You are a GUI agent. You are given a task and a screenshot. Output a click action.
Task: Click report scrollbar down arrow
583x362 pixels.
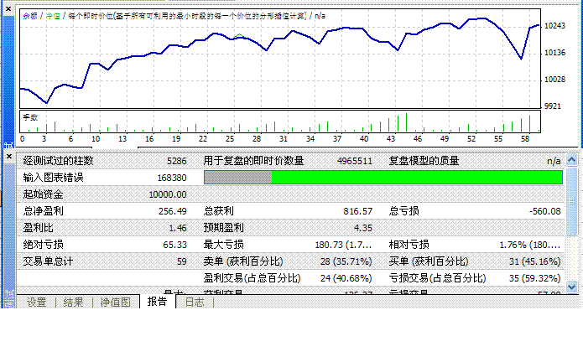571,287
